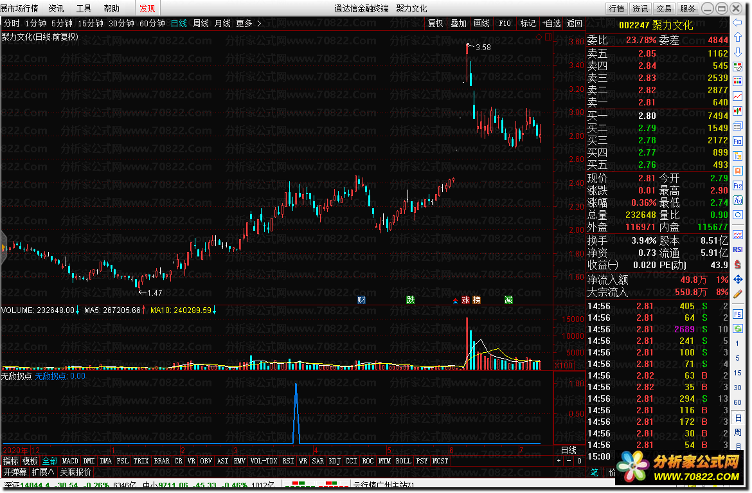Open the checklist report icon in sidebar
This screenshot has width=752, height=493.
738,67
